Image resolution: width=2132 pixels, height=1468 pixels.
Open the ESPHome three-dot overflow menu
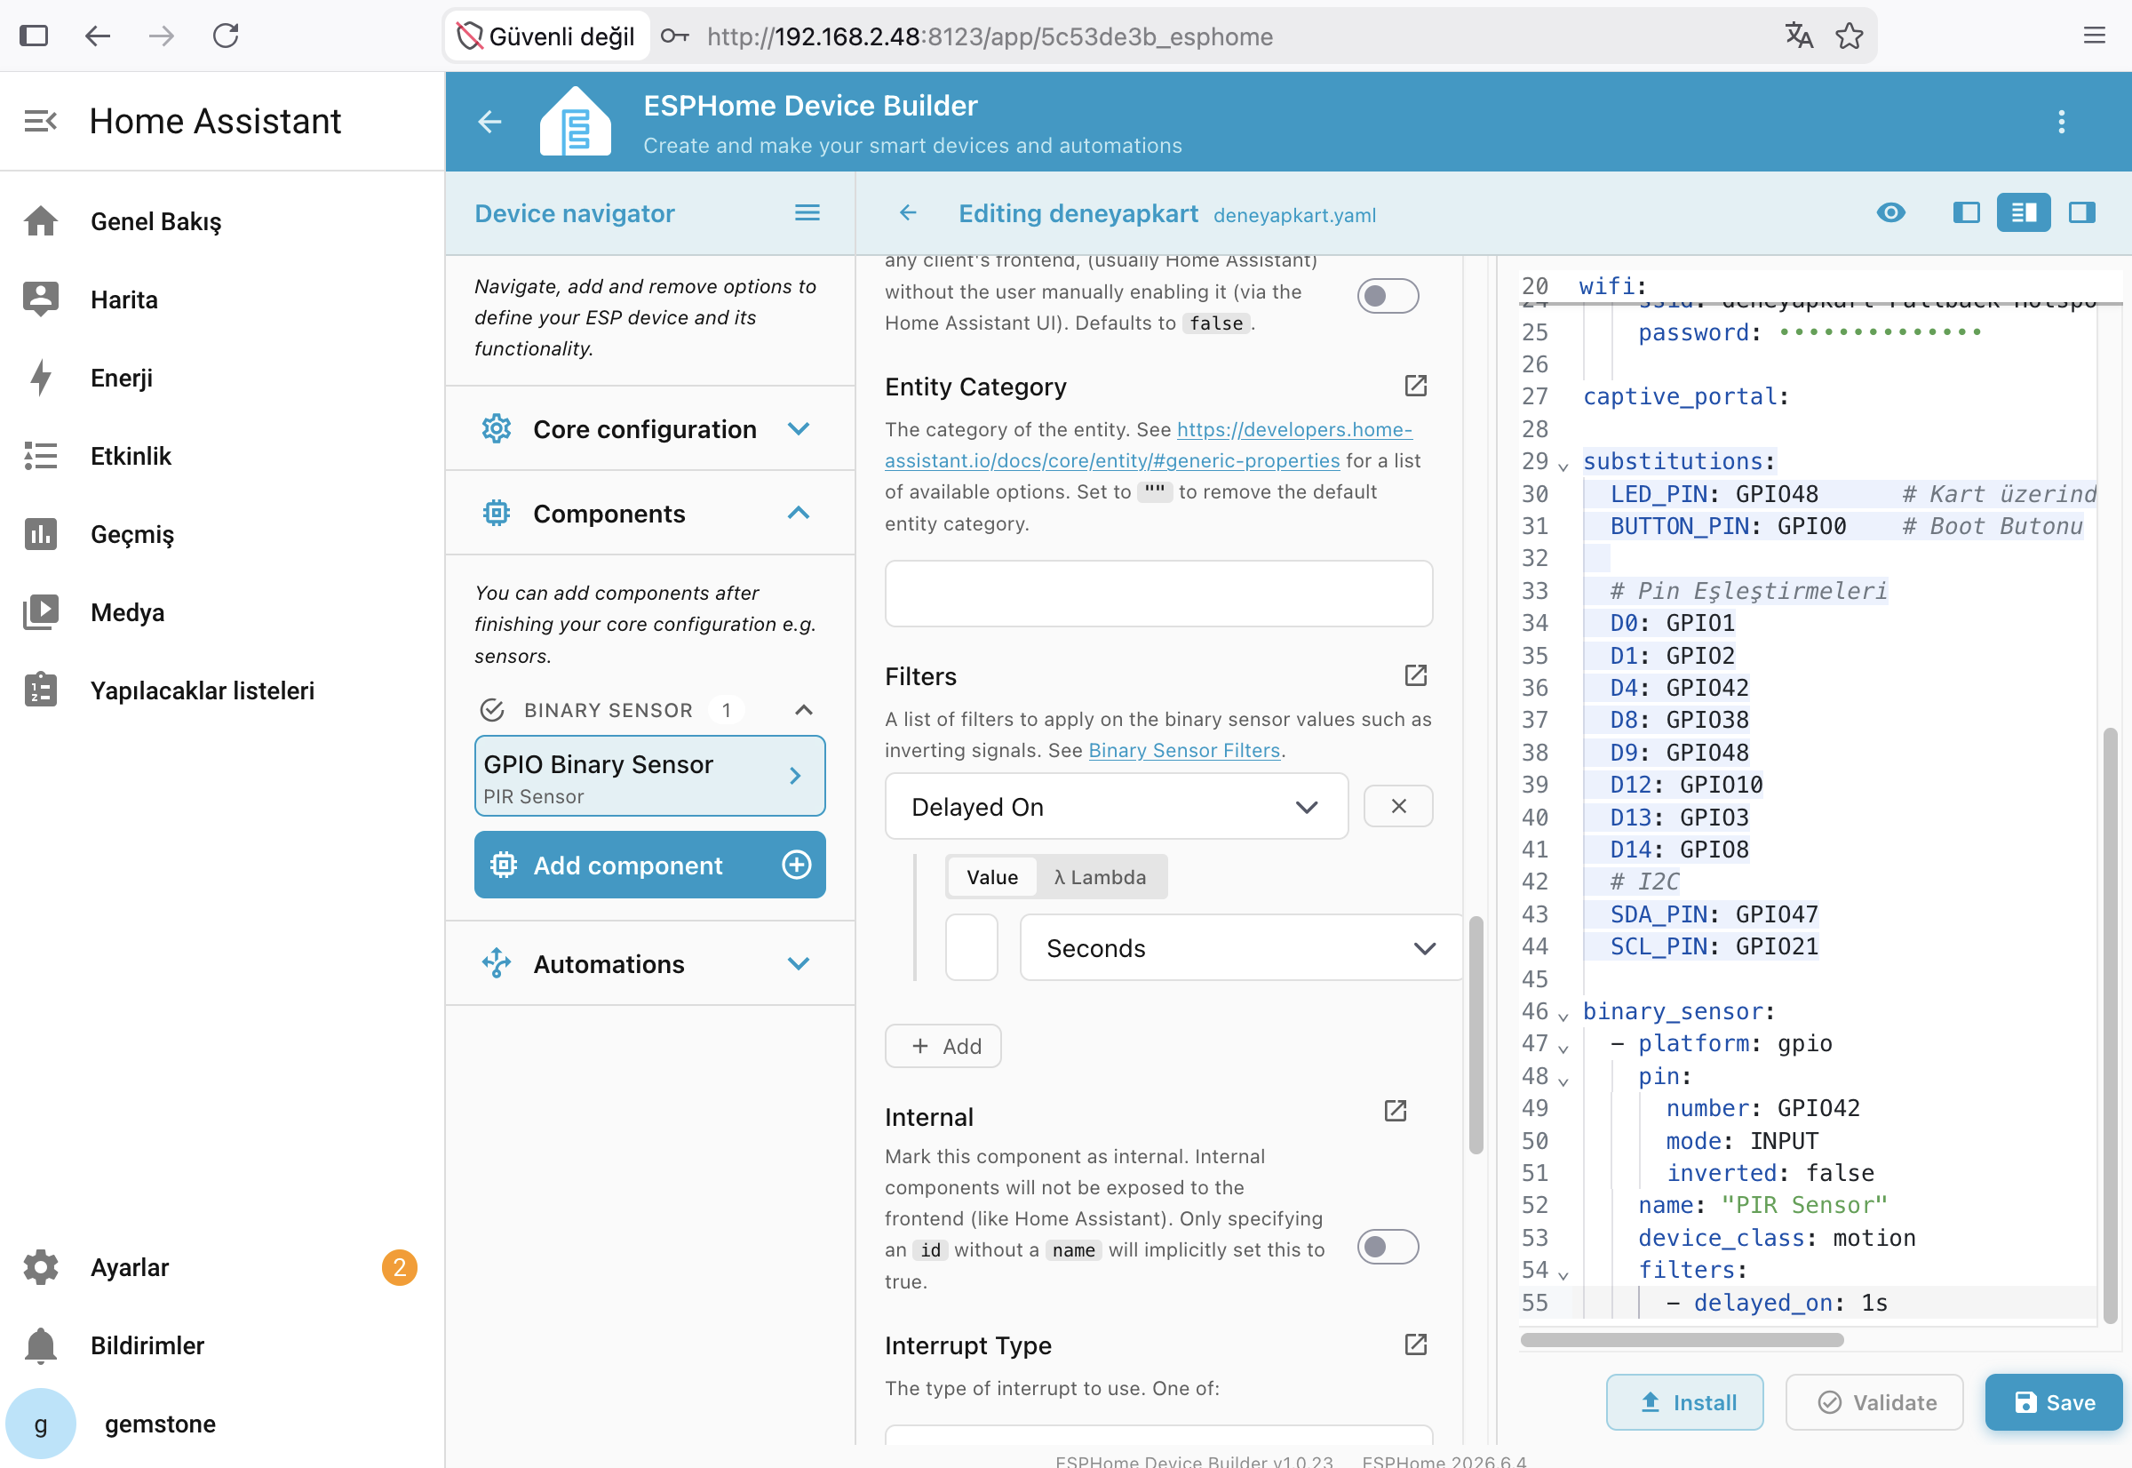(x=2061, y=122)
